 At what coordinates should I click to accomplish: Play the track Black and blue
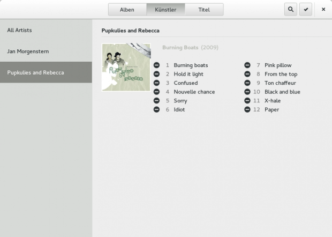pyautogui.click(x=282, y=92)
